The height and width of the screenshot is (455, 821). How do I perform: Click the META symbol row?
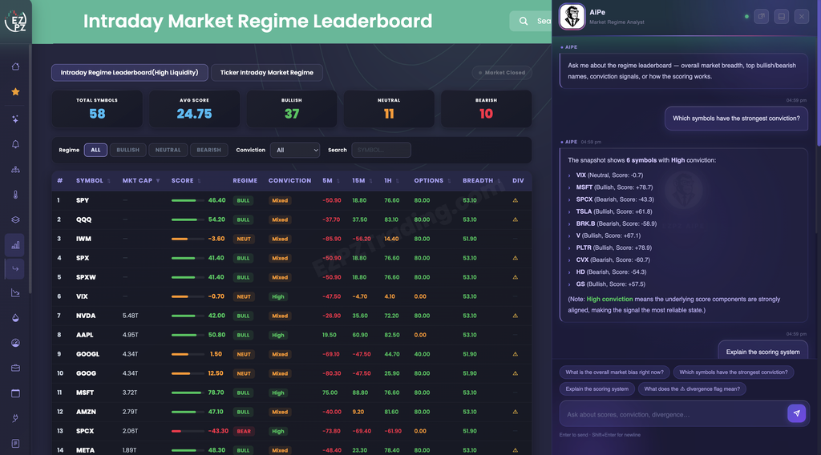[x=292, y=449]
